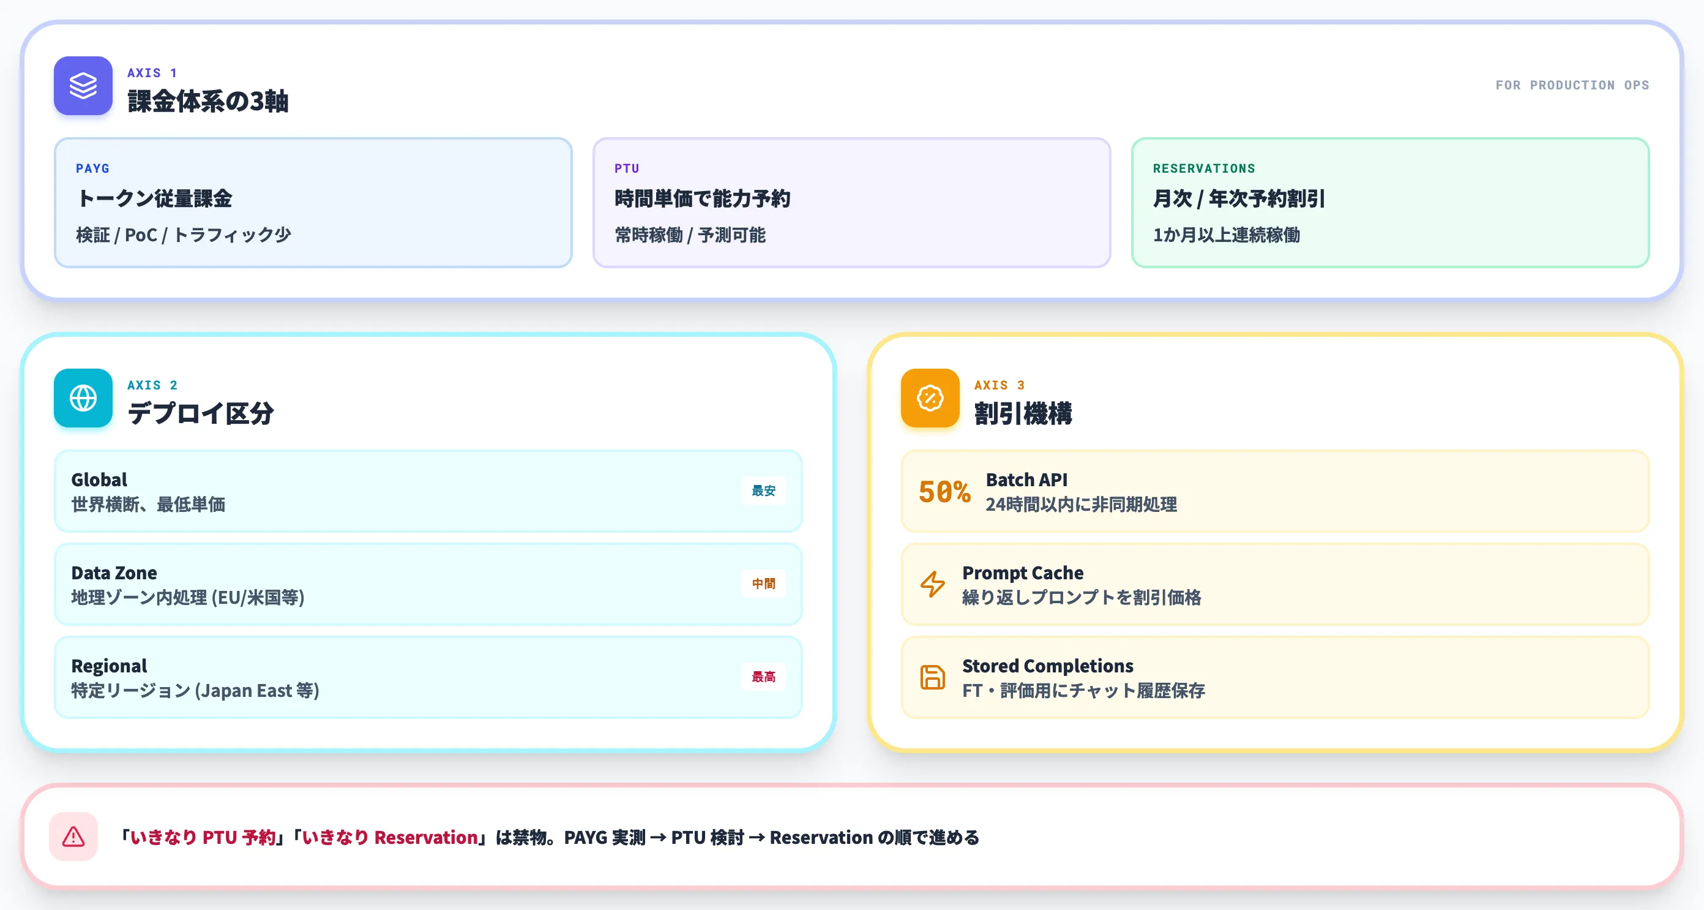Click 繰り返しプロンプトを割引価格 description
The height and width of the screenshot is (910, 1704).
point(1082,598)
